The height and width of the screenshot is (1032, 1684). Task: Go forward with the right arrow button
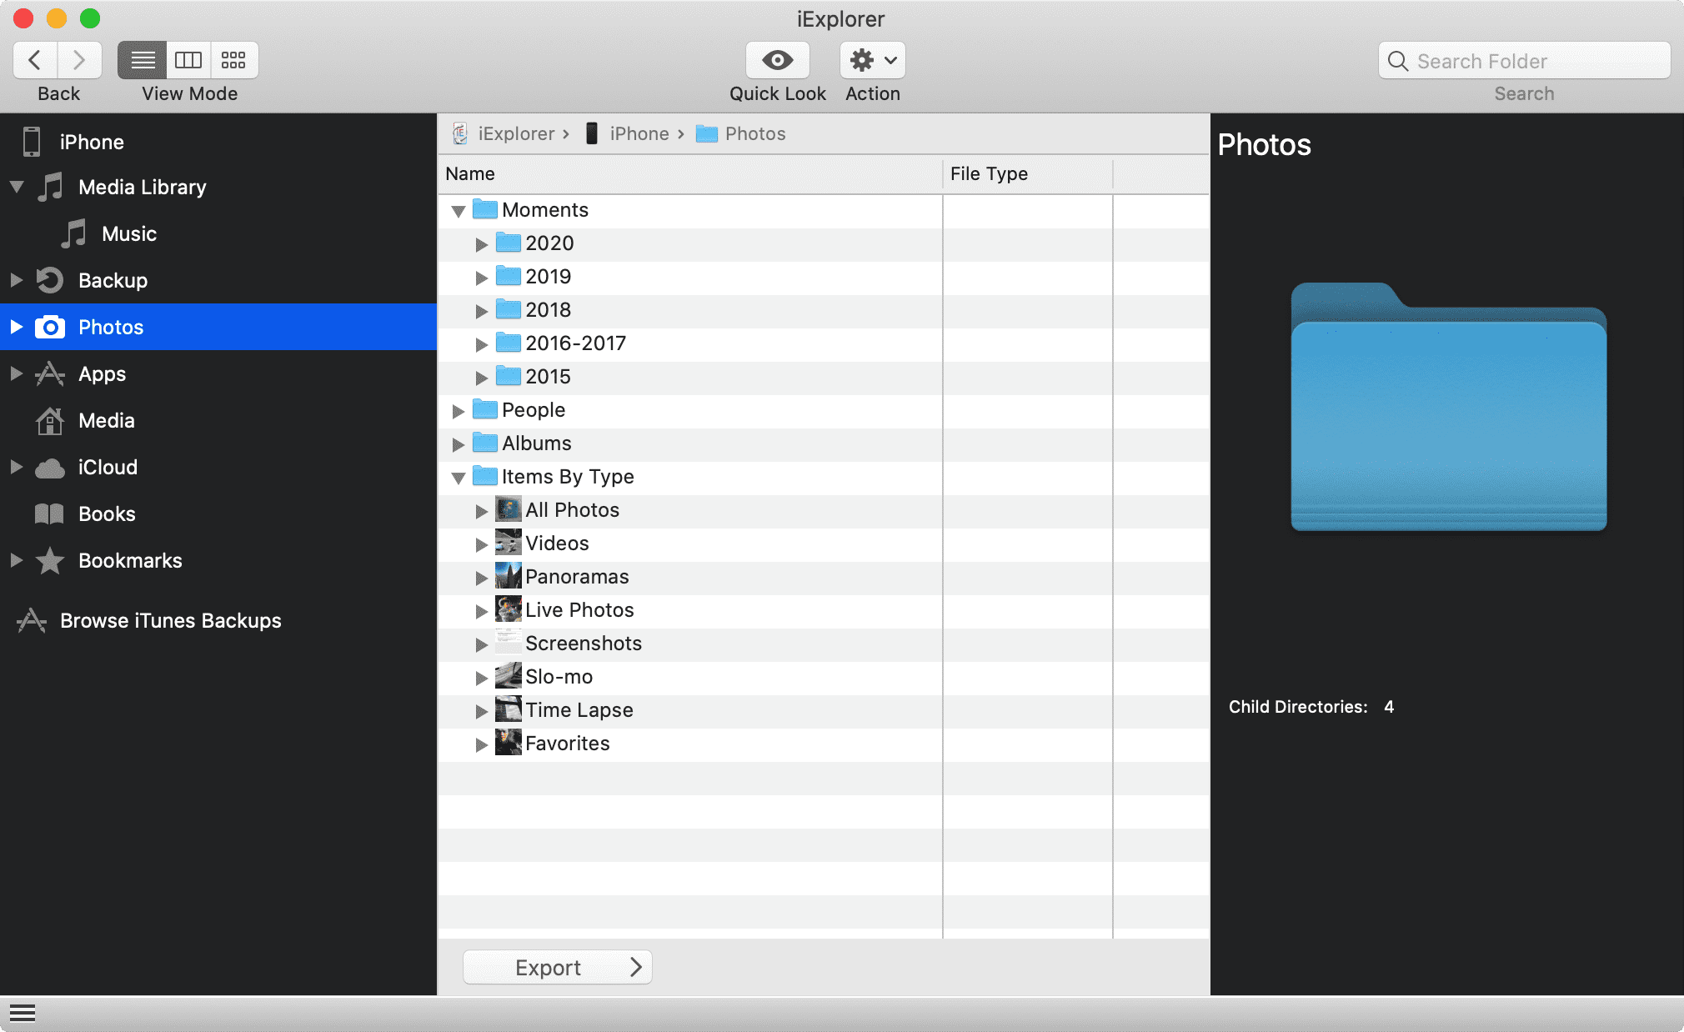[x=79, y=60]
